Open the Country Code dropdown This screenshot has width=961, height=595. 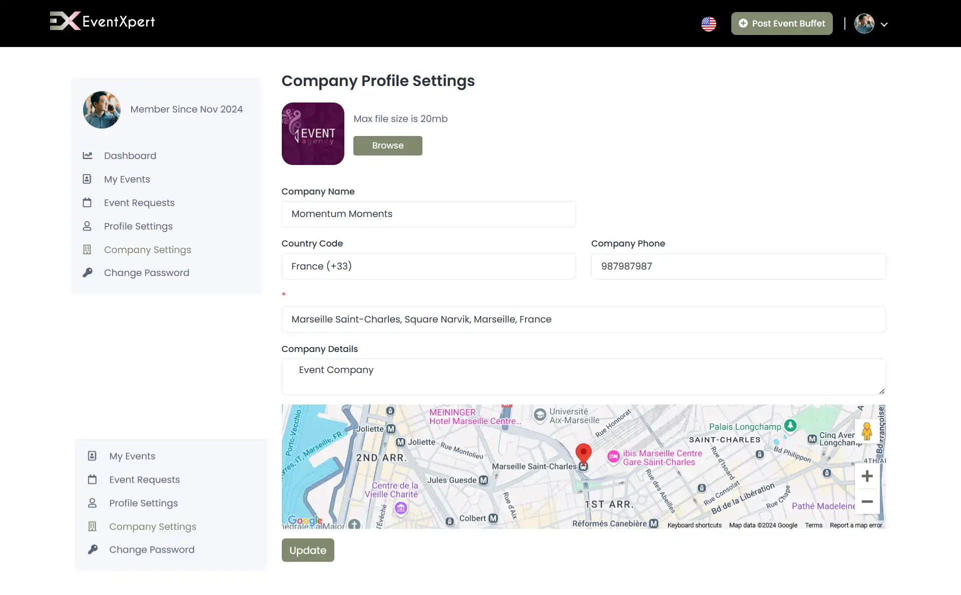click(429, 266)
